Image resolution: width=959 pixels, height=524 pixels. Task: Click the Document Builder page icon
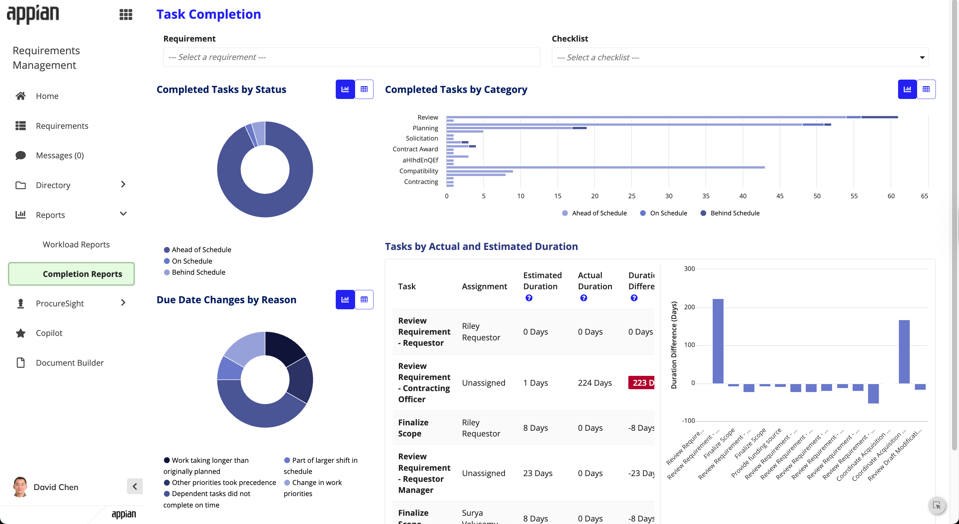21,363
